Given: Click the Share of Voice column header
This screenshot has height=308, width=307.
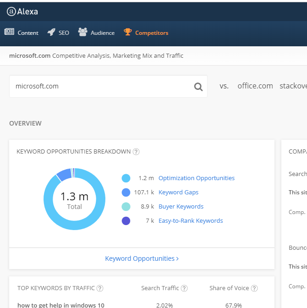Looking at the screenshot, I should [229, 288].
